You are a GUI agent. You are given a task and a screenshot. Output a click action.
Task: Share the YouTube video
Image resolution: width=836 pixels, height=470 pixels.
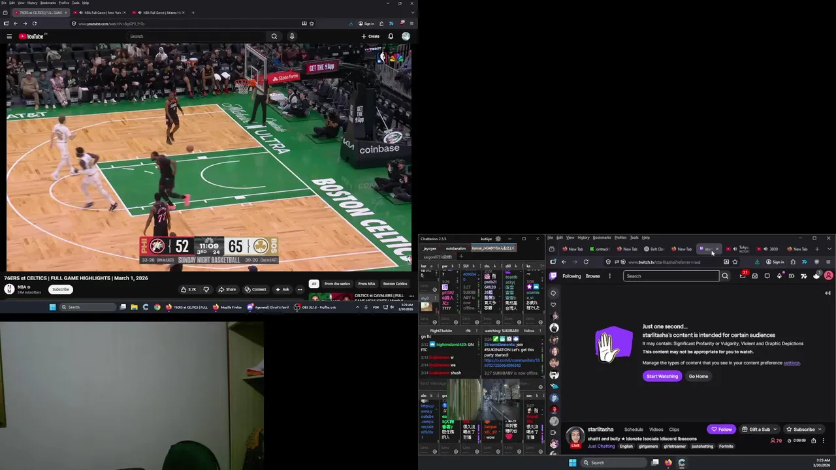tap(227, 289)
